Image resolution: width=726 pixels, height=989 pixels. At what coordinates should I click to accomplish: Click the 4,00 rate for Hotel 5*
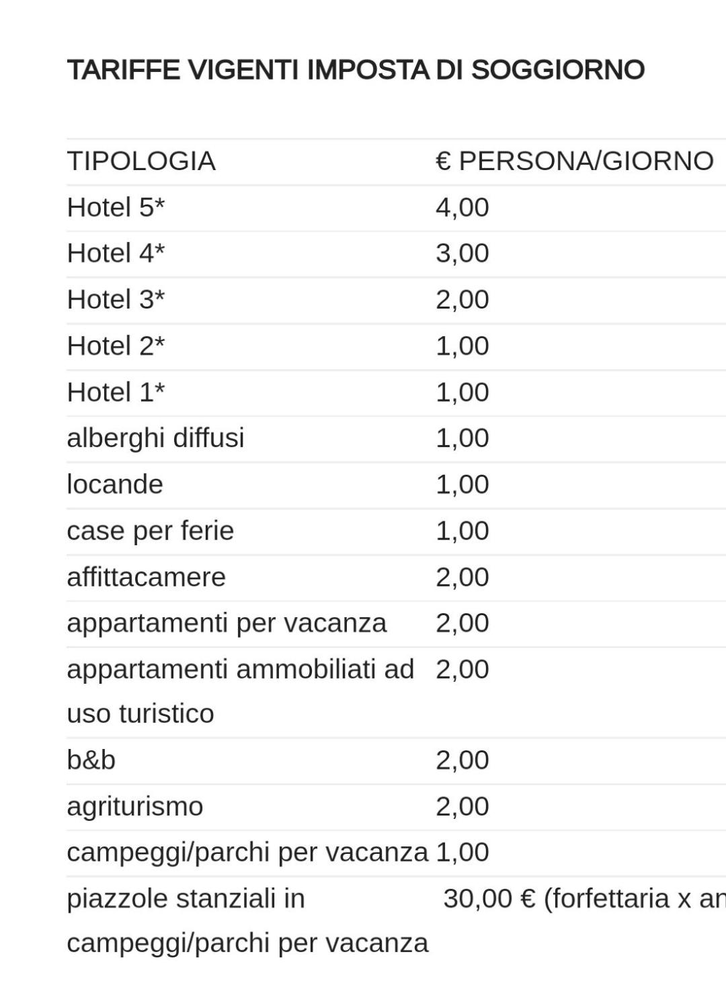[462, 208]
